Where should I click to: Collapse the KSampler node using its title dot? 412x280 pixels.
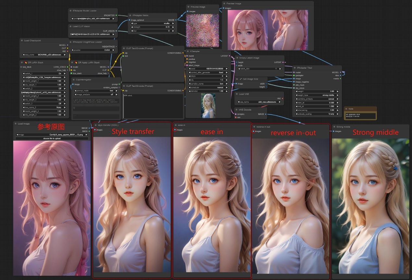(x=188, y=51)
